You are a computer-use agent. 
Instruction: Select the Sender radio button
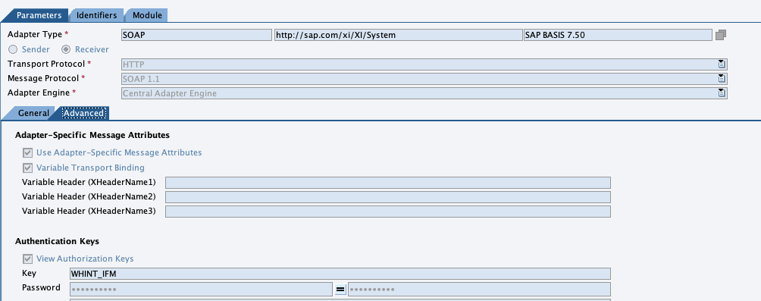(x=13, y=49)
